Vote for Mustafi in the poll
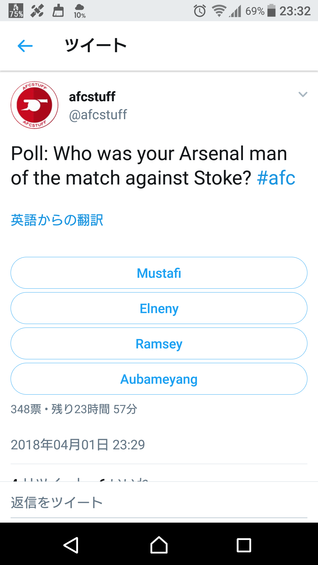This screenshot has width=318, height=565. [x=159, y=273]
